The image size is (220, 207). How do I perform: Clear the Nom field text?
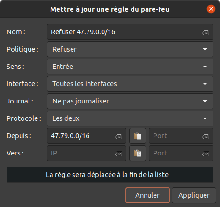(x=205, y=33)
